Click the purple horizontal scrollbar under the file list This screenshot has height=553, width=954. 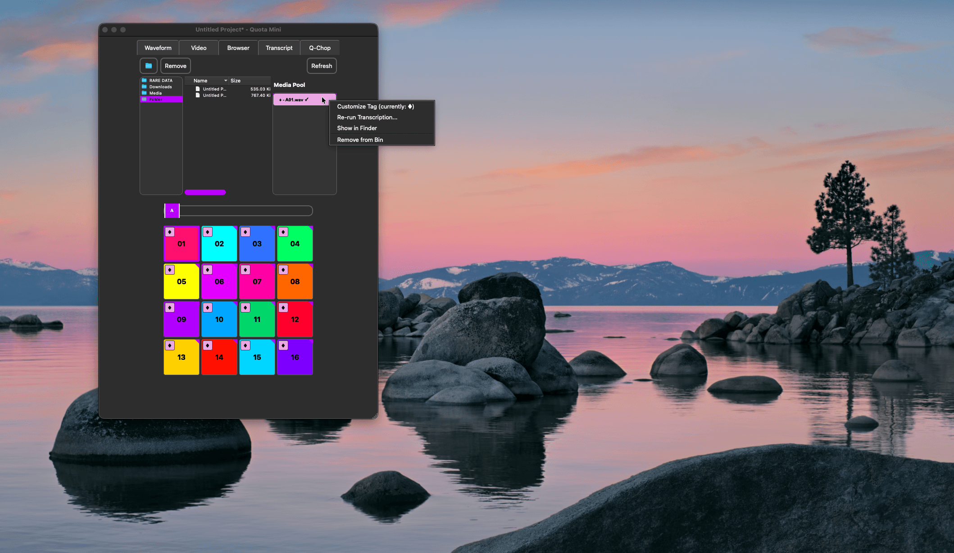point(205,192)
